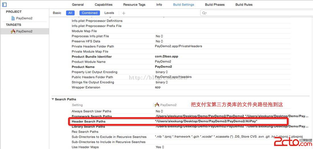Open Strings file Output Encoding dropdown
The height and width of the screenshot is (149, 313).
(x=162, y=82)
